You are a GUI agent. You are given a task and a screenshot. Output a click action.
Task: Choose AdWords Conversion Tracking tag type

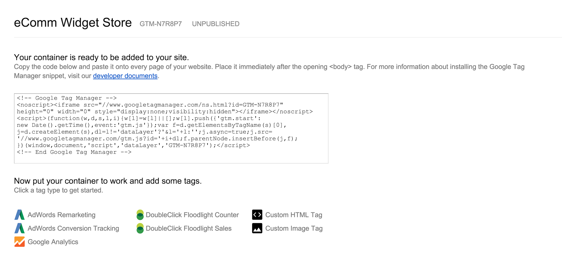coord(73,228)
